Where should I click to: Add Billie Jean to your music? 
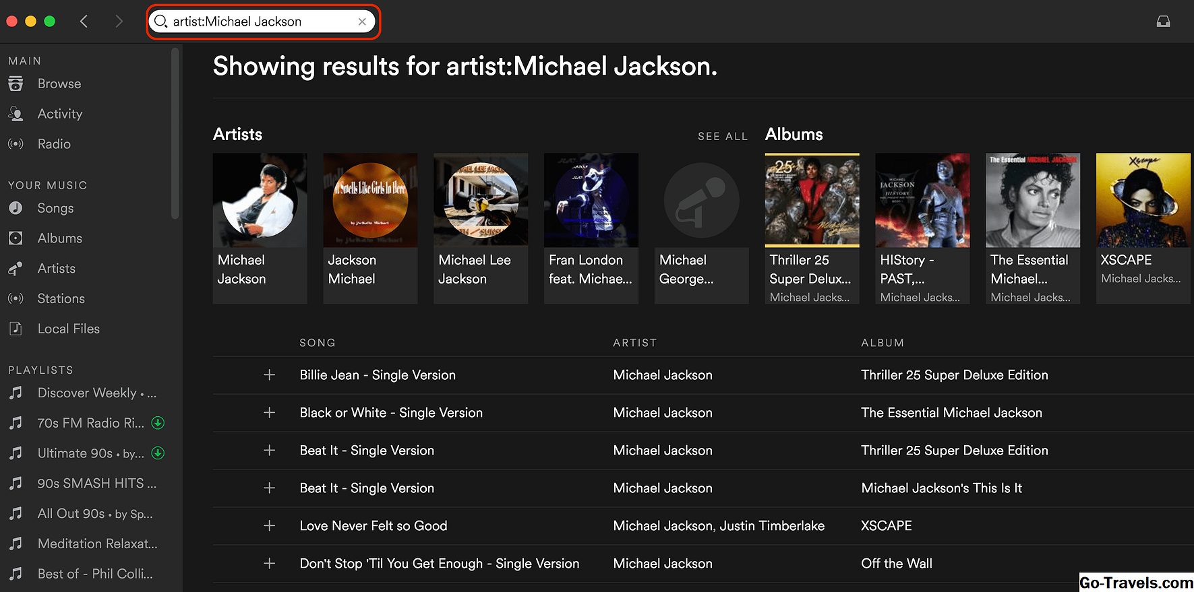click(269, 375)
